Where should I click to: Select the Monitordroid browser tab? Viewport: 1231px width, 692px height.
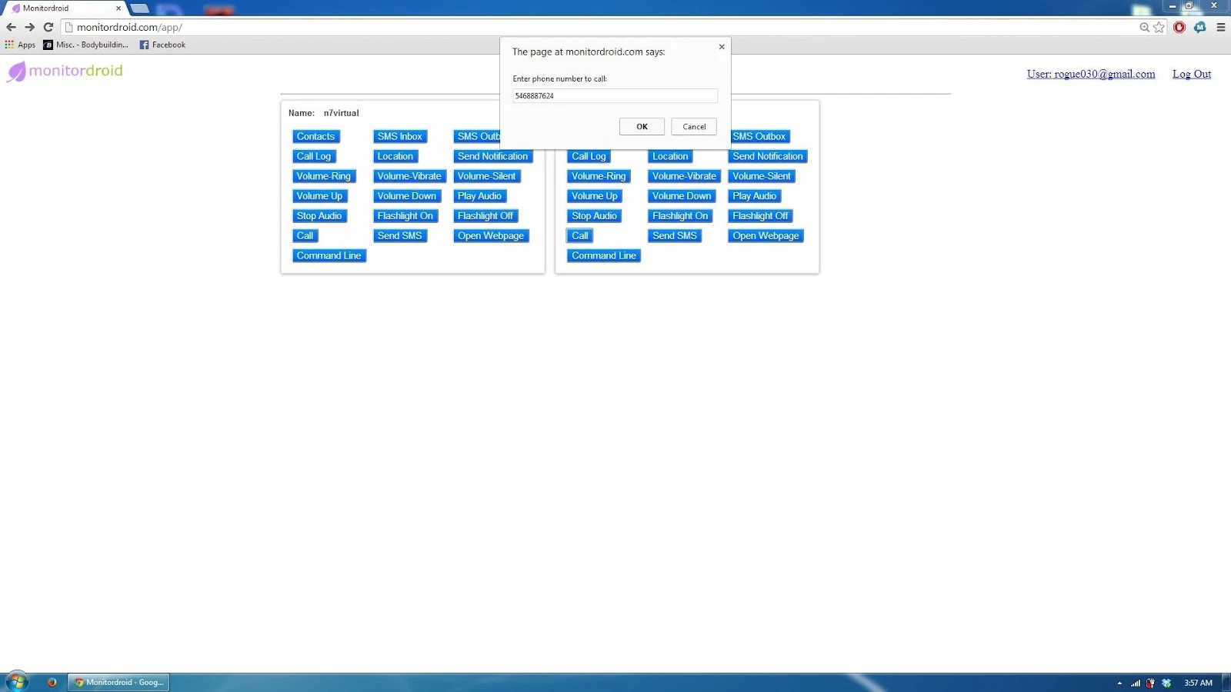[65, 8]
